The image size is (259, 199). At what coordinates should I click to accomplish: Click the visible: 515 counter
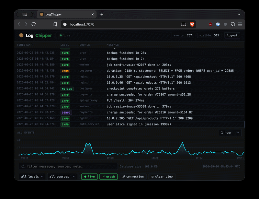click(209, 35)
